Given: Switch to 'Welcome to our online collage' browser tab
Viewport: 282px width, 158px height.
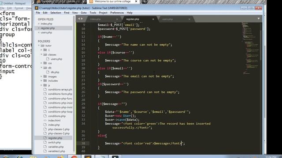Looking at the screenshot, I should click(113, 2).
